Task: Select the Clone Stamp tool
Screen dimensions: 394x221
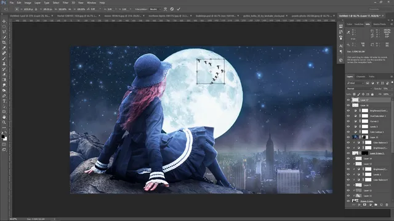Action: 4,64
